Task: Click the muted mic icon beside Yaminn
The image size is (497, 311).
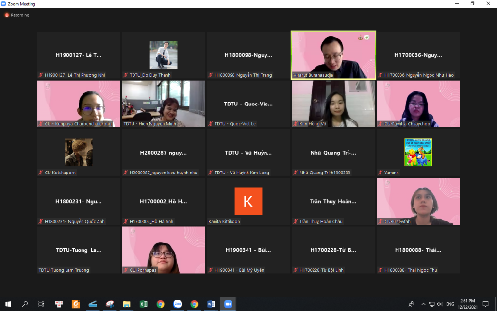Action: click(380, 173)
